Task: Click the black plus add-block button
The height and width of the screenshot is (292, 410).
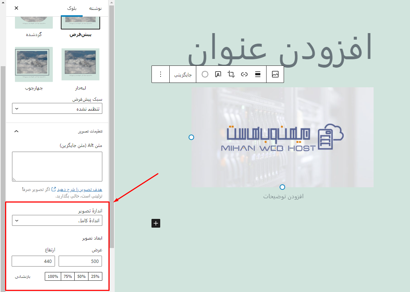Action: pyautogui.click(x=156, y=223)
